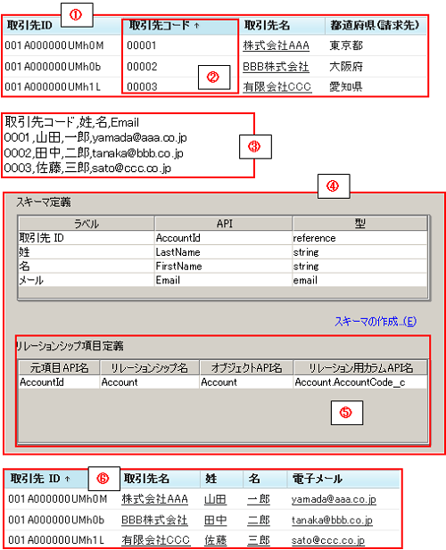Open 山田 contact link in bottom table
The image size is (446, 550).
tap(215, 499)
